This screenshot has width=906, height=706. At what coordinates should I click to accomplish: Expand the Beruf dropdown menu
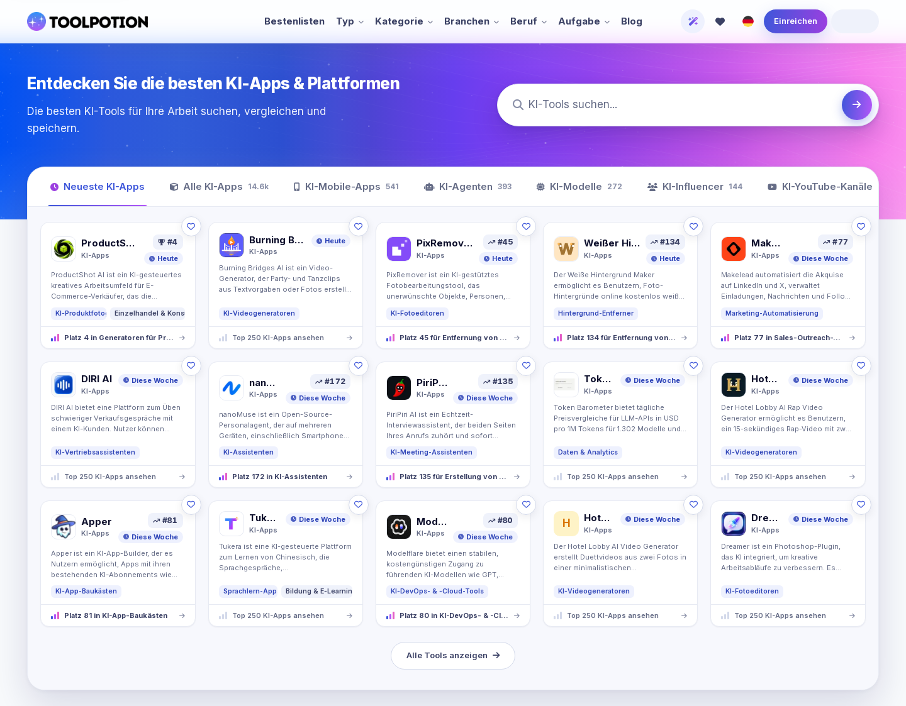pyautogui.click(x=528, y=21)
